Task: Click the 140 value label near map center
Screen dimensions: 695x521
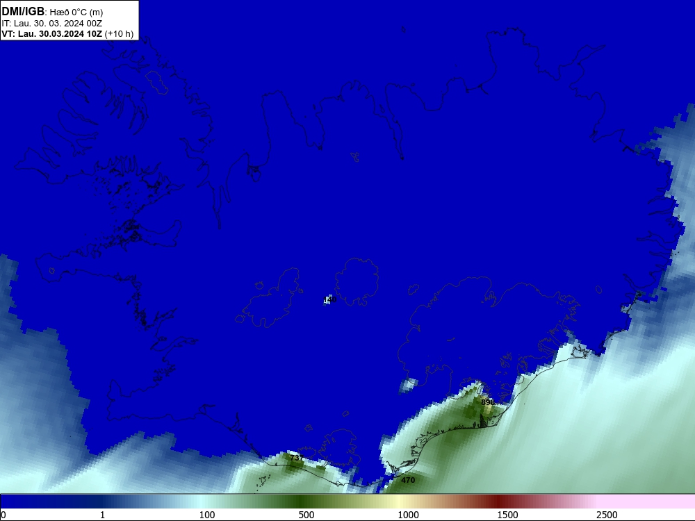Action: [329, 300]
